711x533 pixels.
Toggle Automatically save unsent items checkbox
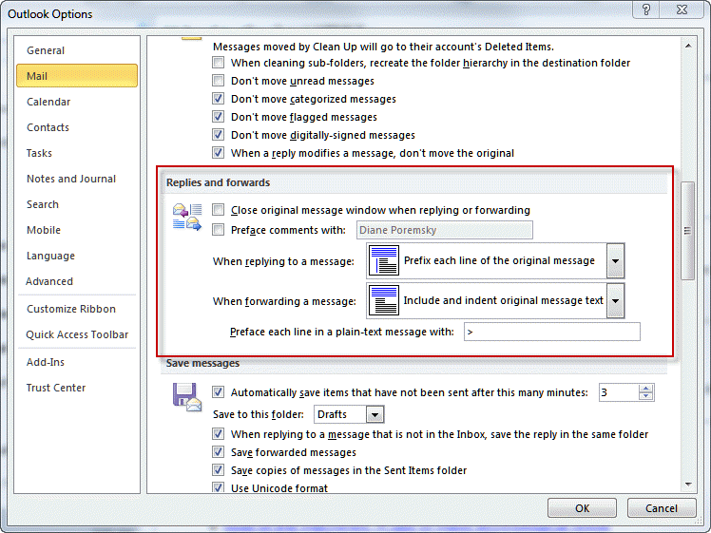point(218,392)
